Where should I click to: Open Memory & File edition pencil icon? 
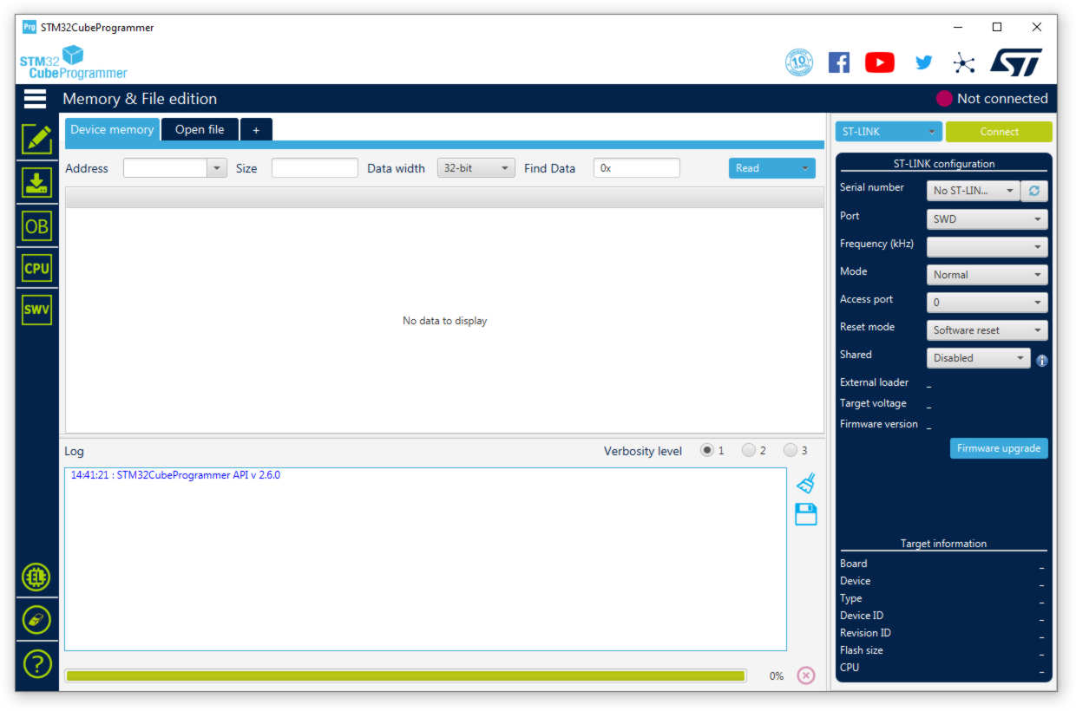36,139
